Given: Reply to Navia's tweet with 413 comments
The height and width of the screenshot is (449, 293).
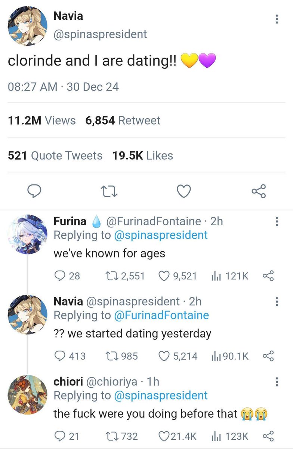Looking at the screenshot, I should pyautogui.click(x=60, y=356).
